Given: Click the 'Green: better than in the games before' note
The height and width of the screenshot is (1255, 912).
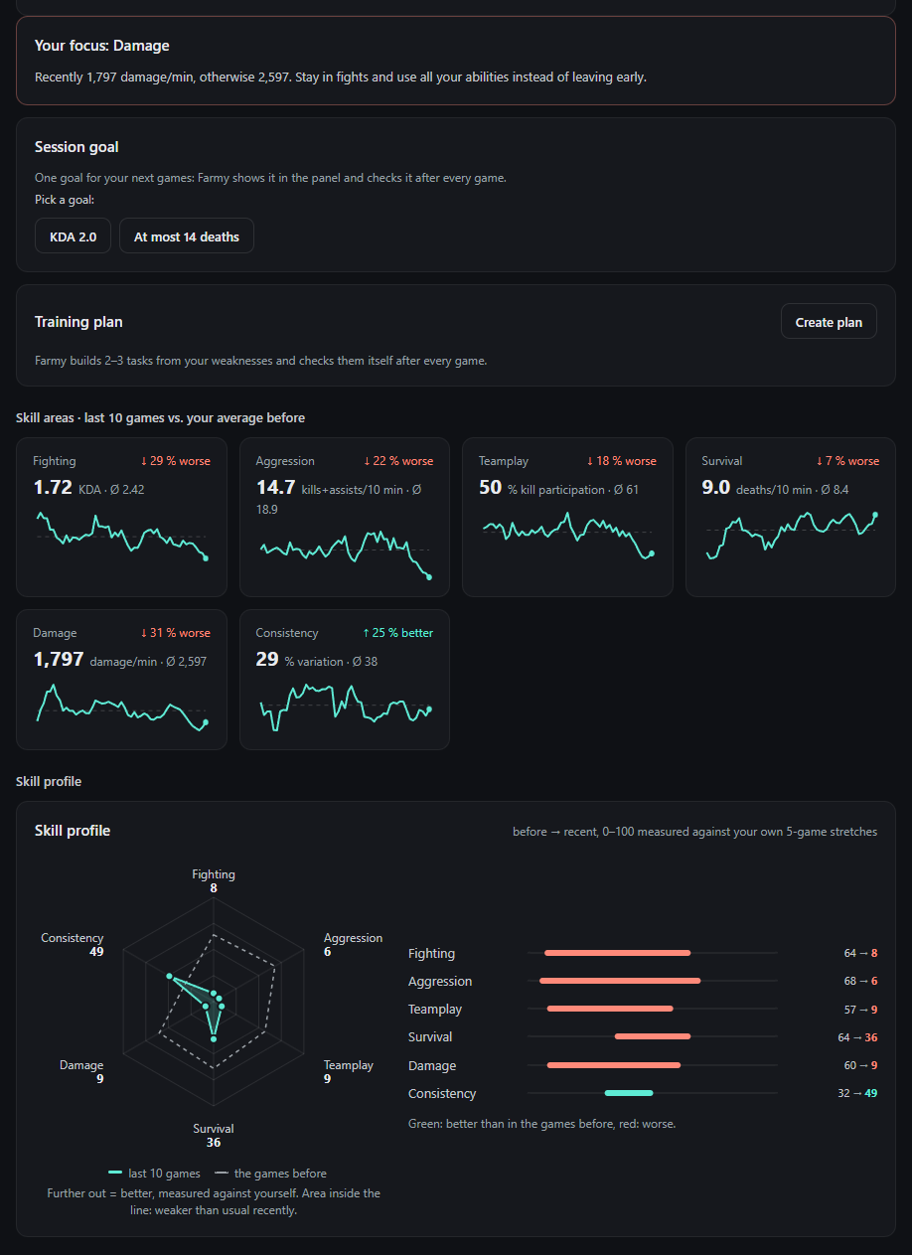Looking at the screenshot, I should click(x=541, y=1124).
